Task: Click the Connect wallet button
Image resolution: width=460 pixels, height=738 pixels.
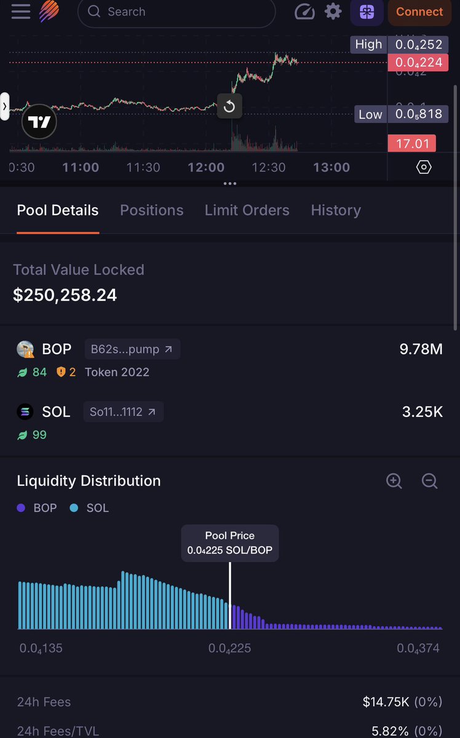Action: coord(419,12)
